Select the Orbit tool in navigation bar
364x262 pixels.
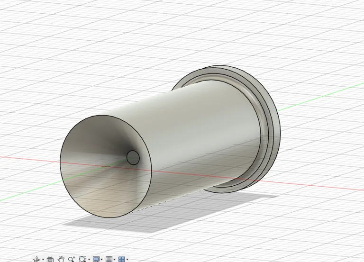pos(36,259)
